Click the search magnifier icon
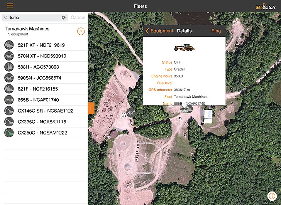 pos(6,17)
